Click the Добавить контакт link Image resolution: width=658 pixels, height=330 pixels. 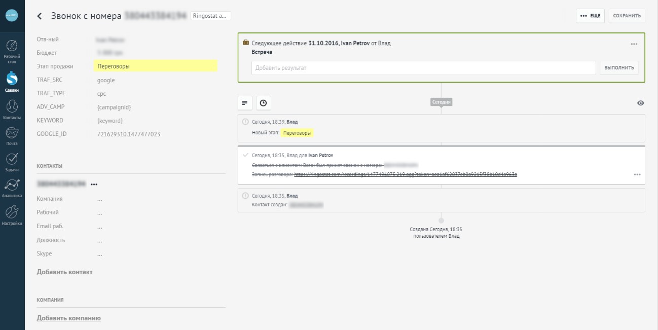click(64, 272)
